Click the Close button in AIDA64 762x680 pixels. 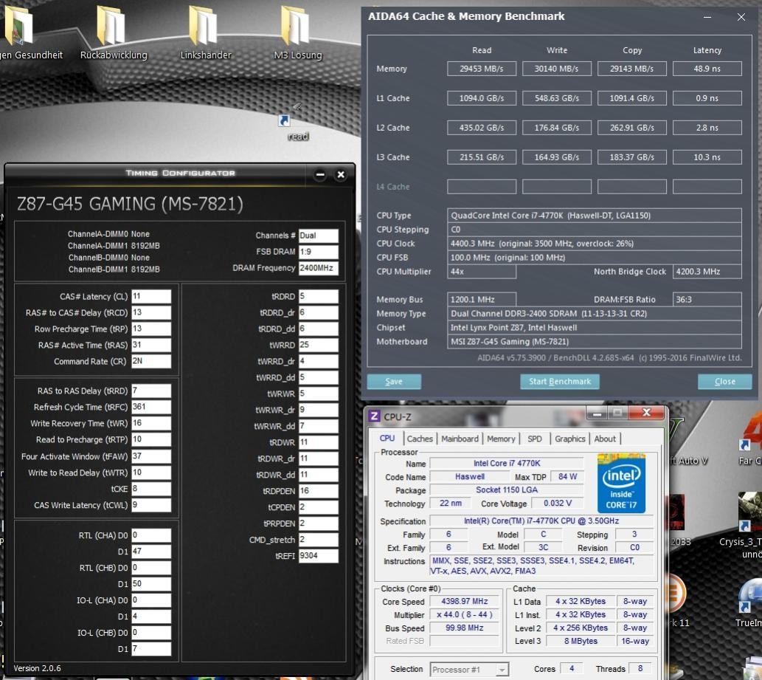(724, 381)
